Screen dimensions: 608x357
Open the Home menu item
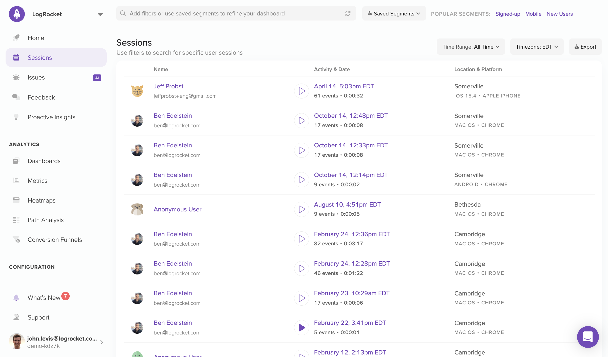click(x=36, y=37)
